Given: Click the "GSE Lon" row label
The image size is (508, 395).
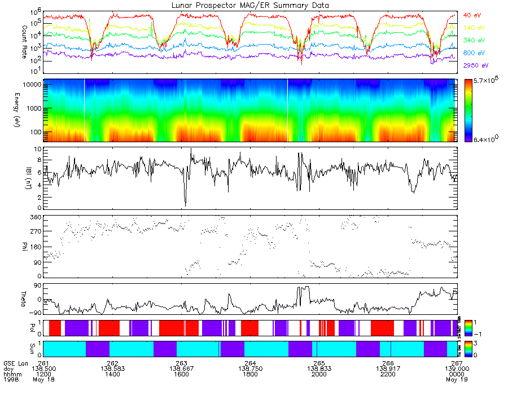Looking at the screenshot, I should tap(16, 363).
